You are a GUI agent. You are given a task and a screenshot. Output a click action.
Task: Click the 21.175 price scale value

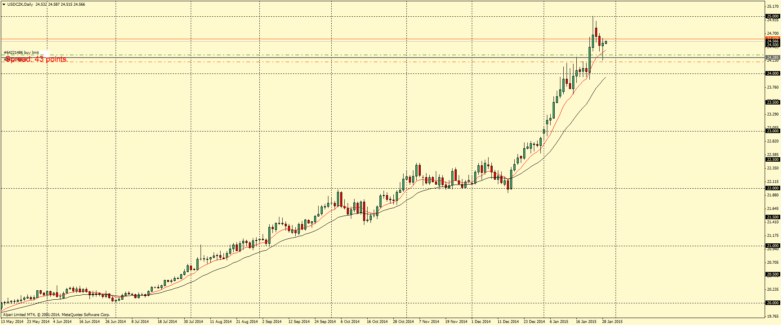tap(772, 236)
